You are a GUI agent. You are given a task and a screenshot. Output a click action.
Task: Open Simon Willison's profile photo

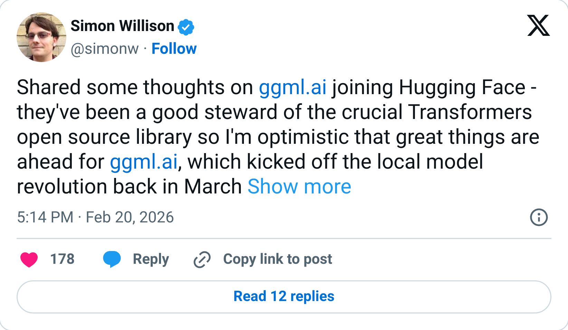tap(41, 37)
